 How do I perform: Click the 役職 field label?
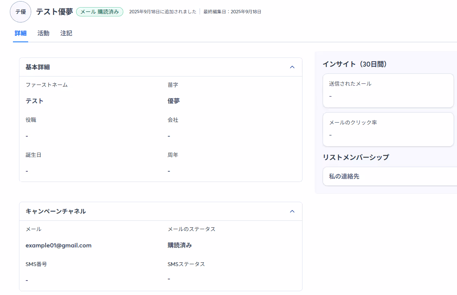point(31,120)
